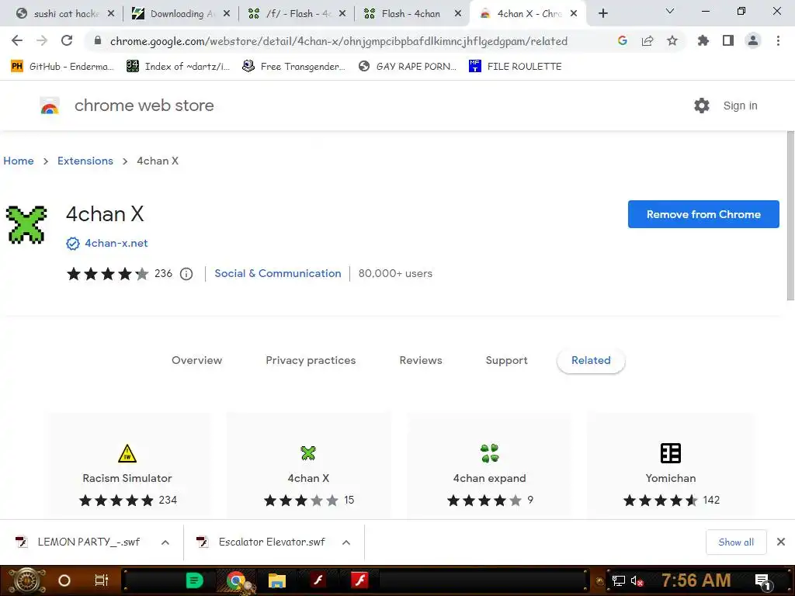Click the Google search icon in address bar
795x596 pixels.
click(x=622, y=40)
